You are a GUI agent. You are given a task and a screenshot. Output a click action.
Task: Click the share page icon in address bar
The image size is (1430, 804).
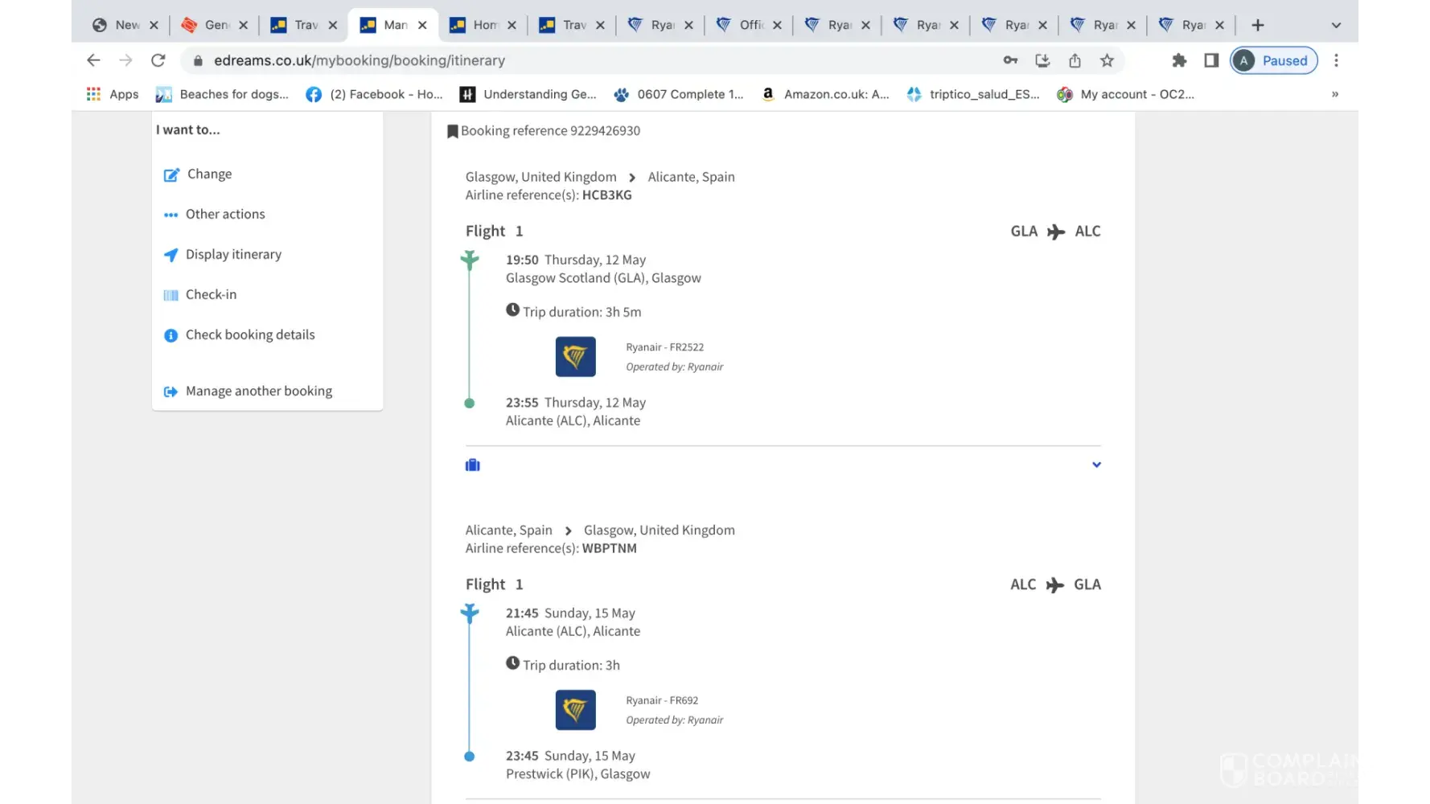pyautogui.click(x=1075, y=60)
